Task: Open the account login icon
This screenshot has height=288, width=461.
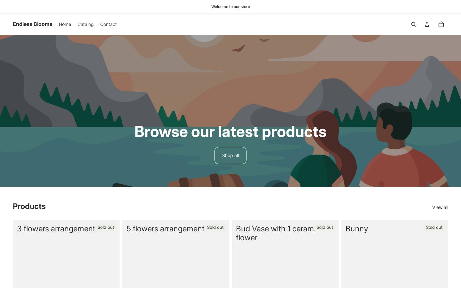Action: point(427,24)
